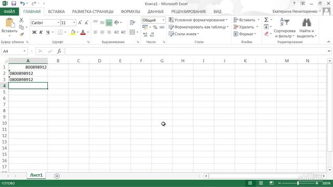Click the formula bar input field
The width and height of the screenshot is (333, 187).
[x=196, y=51]
